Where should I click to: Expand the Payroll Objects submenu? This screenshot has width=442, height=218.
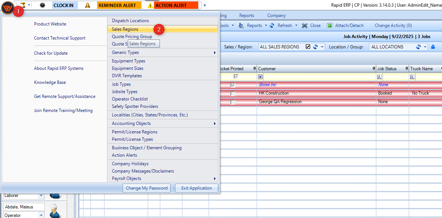point(162,178)
